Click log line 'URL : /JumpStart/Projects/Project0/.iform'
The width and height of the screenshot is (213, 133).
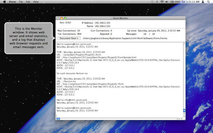click(79, 55)
